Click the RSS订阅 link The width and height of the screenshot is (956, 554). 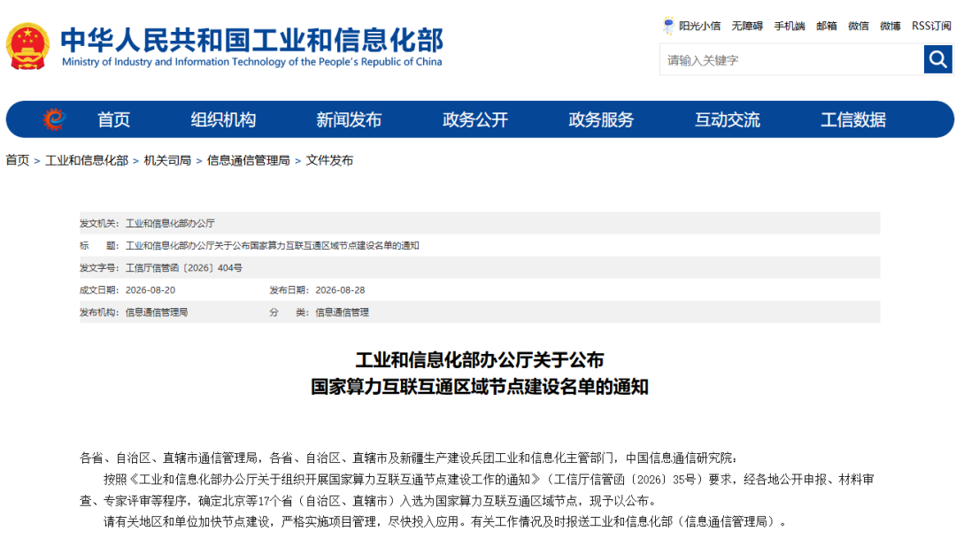click(931, 26)
